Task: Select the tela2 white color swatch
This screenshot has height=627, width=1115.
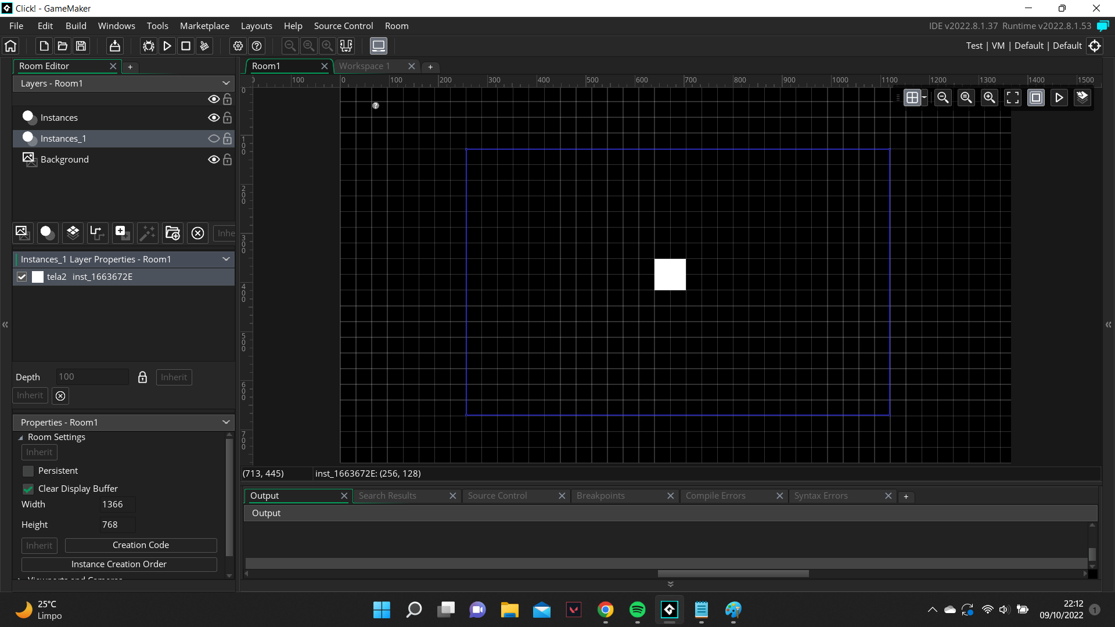Action: tap(38, 277)
